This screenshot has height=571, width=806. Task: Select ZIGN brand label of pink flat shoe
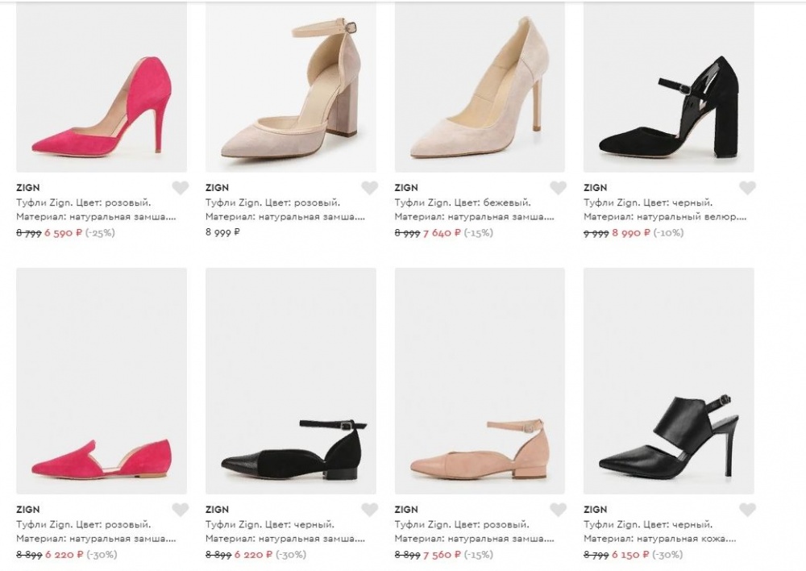click(x=27, y=510)
